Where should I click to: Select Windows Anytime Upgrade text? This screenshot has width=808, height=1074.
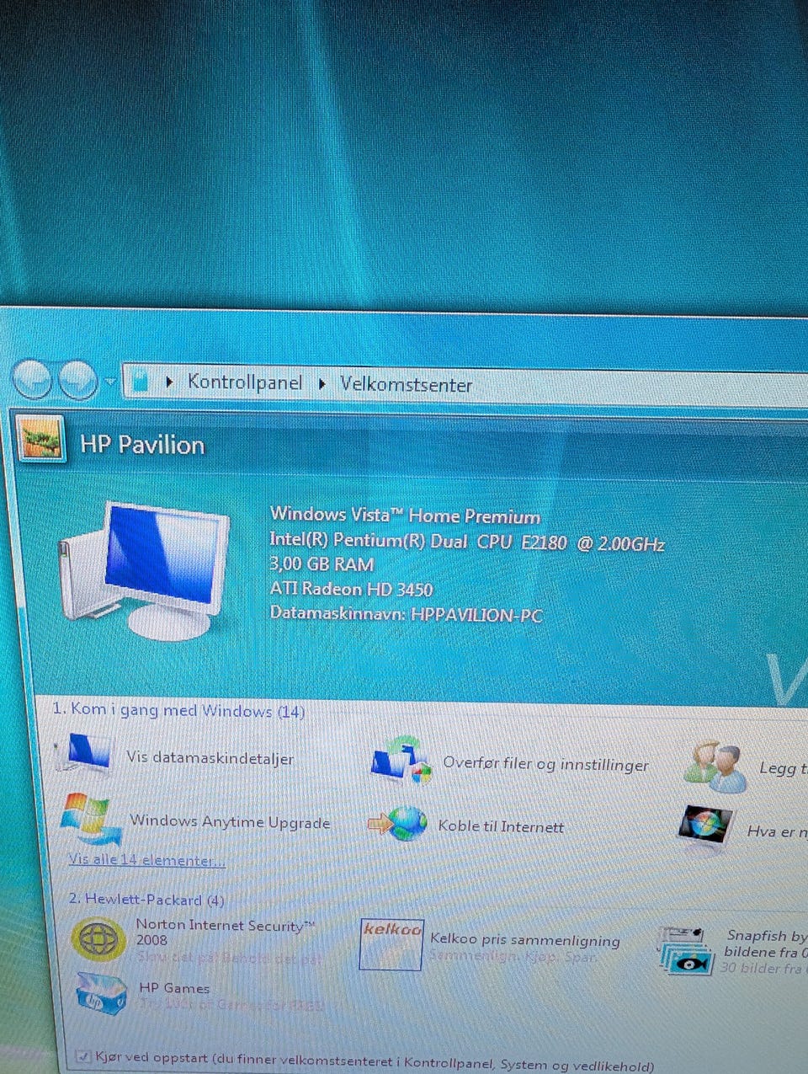(230, 822)
